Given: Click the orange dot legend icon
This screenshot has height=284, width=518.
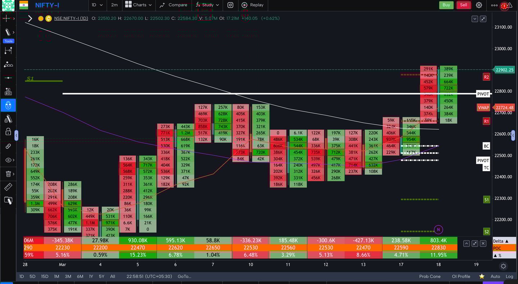Looking at the screenshot, I should (x=41, y=18).
